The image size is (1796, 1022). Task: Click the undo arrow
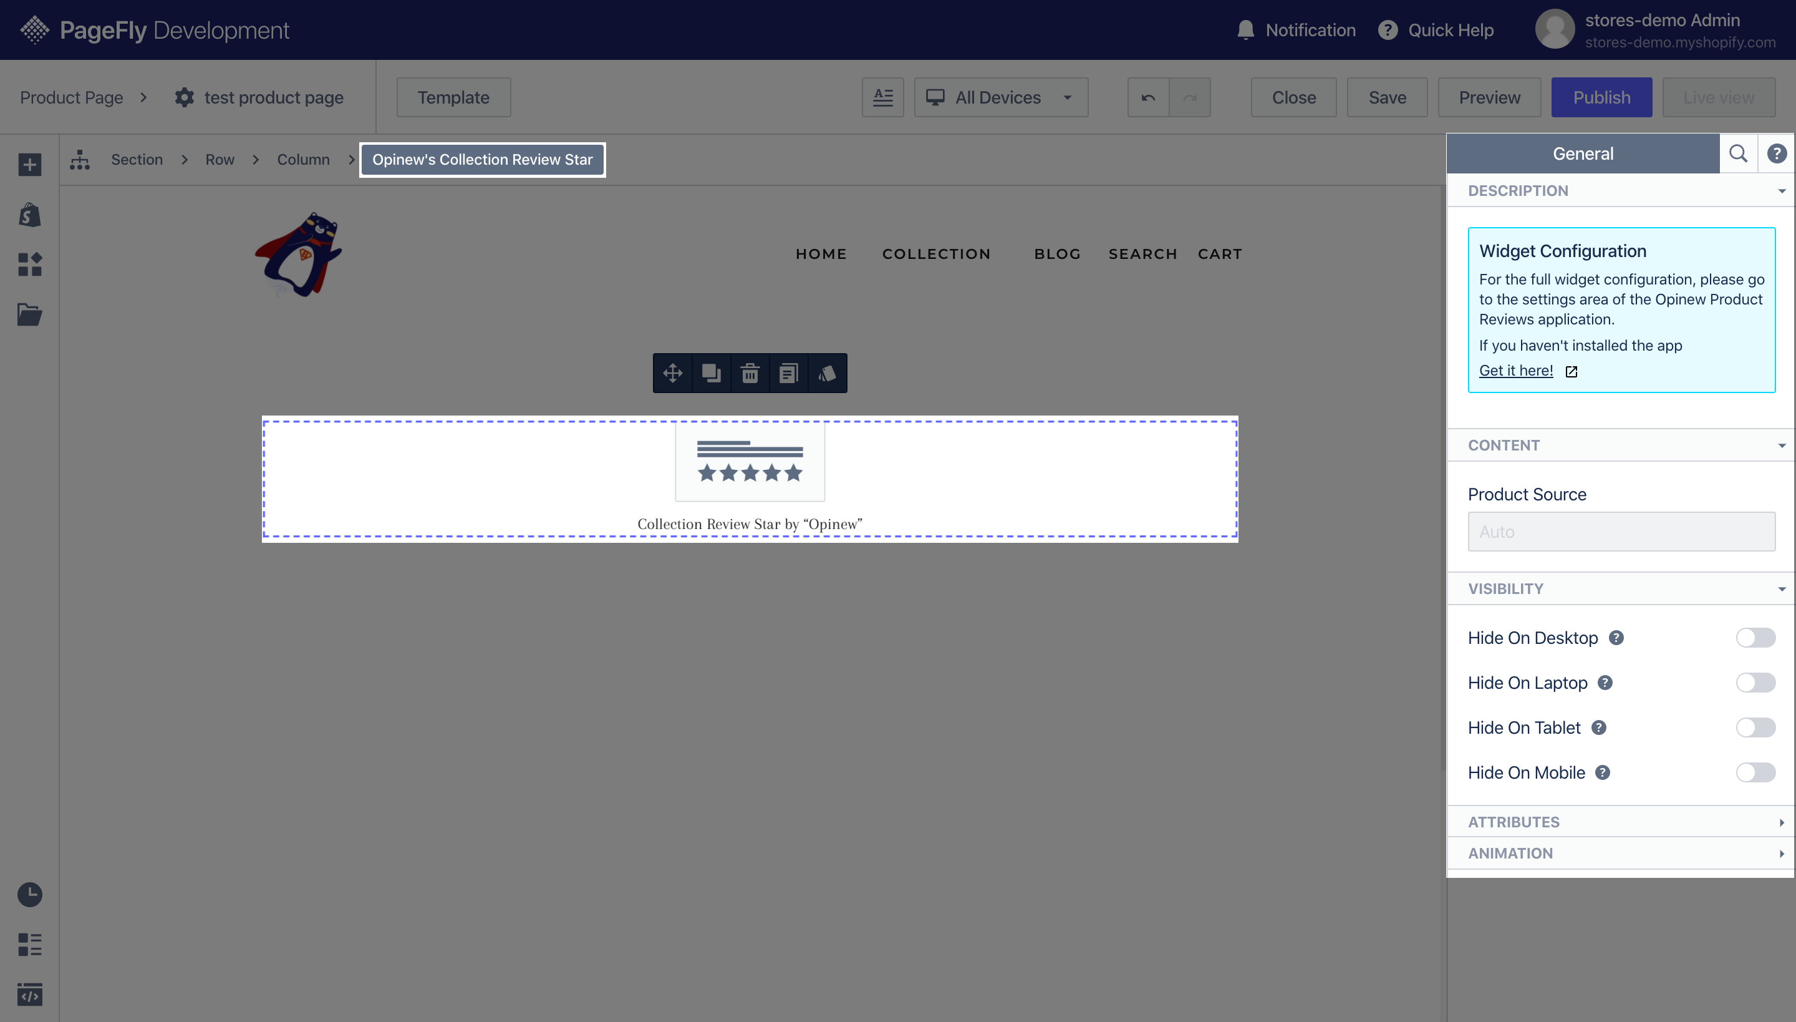[1149, 97]
